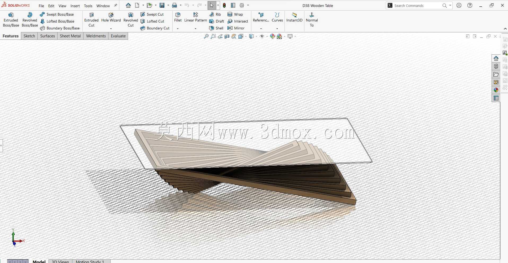Open the Insert menu
This screenshot has height=263, width=508.
point(75,6)
